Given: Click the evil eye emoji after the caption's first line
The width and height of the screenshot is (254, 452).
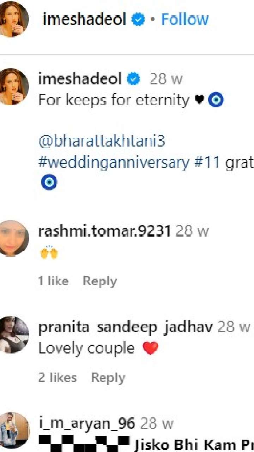Looking at the screenshot, I should (216, 101).
